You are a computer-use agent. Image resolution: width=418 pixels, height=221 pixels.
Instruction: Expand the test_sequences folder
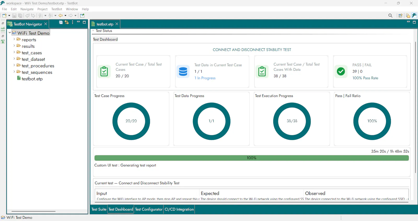coord(14,72)
